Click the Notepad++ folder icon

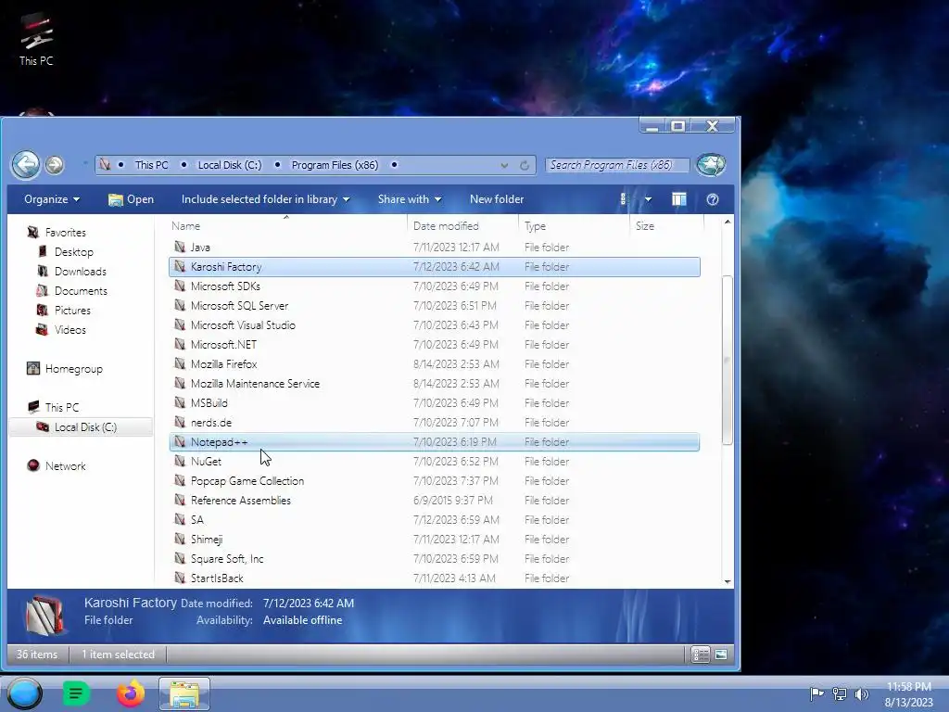click(x=180, y=441)
